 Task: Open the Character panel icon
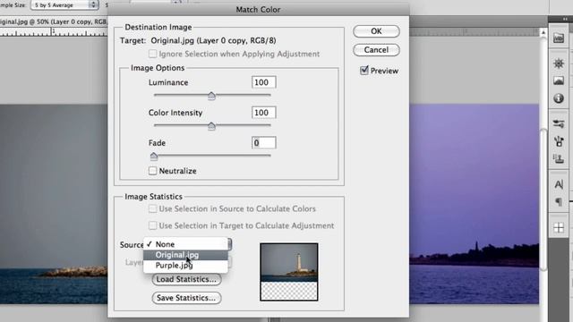click(559, 184)
